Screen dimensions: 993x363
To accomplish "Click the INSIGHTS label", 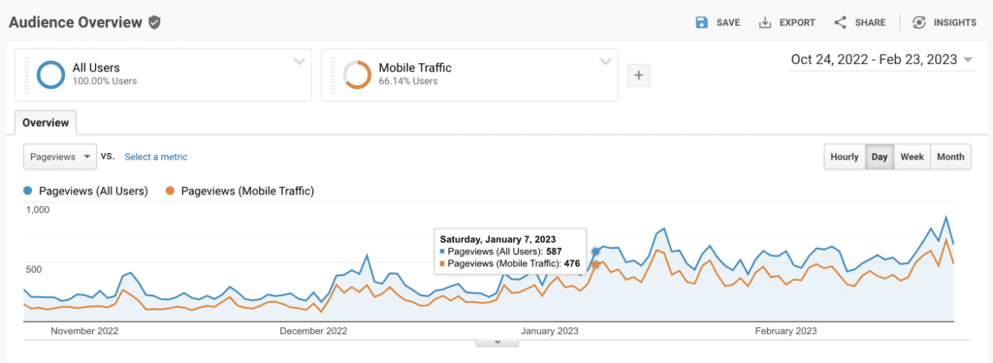I will click(x=955, y=23).
